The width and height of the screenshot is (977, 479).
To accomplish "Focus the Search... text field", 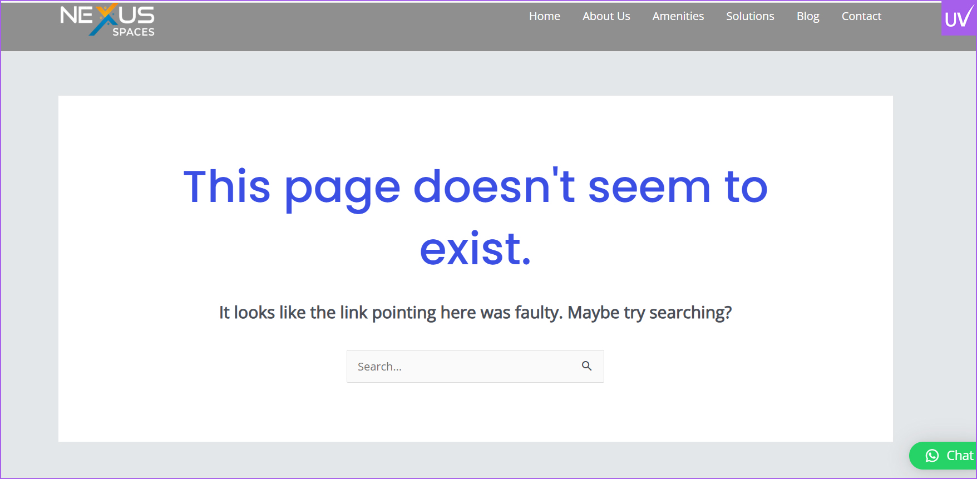I will coord(462,366).
